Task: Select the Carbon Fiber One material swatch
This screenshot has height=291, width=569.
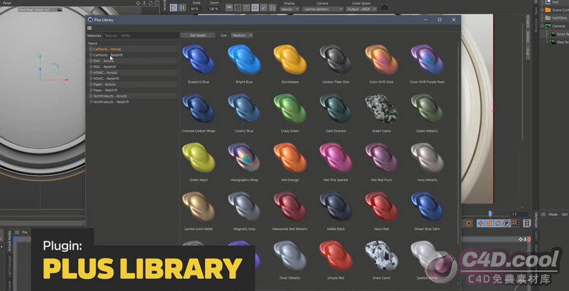Action: (x=336, y=60)
